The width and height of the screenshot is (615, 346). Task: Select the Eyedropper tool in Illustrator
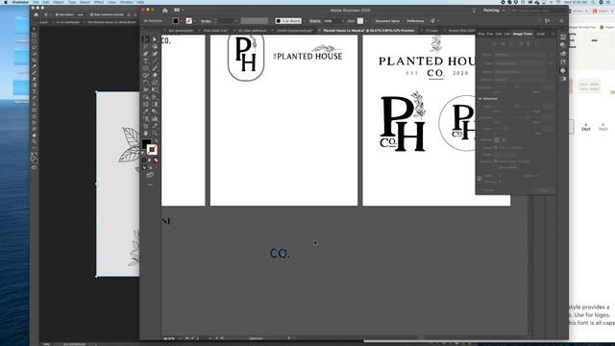pyautogui.click(x=145, y=111)
